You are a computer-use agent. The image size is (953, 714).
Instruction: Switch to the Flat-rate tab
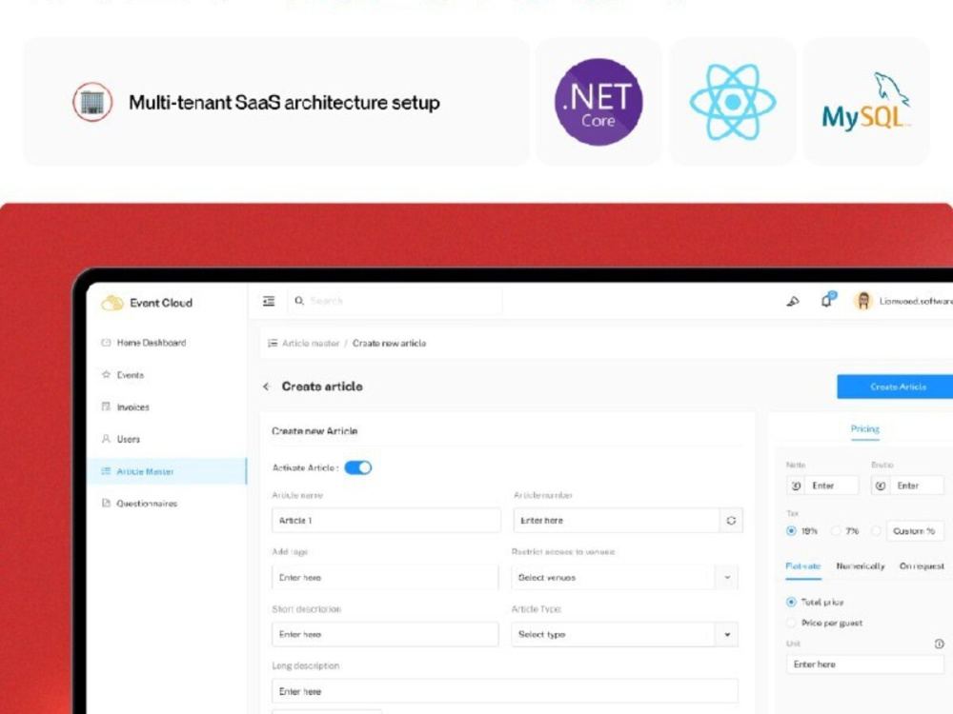coord(802,565)
